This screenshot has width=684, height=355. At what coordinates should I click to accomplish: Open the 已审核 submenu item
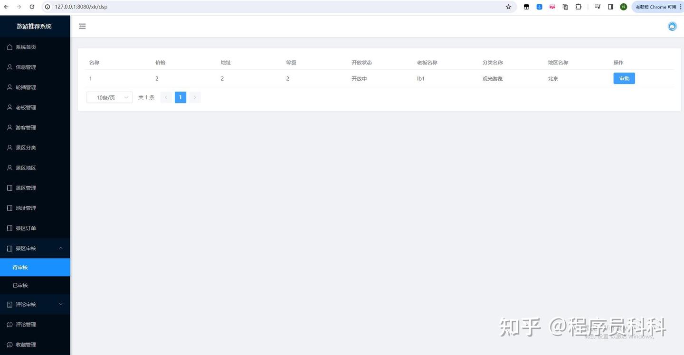(x=35, y=285)
